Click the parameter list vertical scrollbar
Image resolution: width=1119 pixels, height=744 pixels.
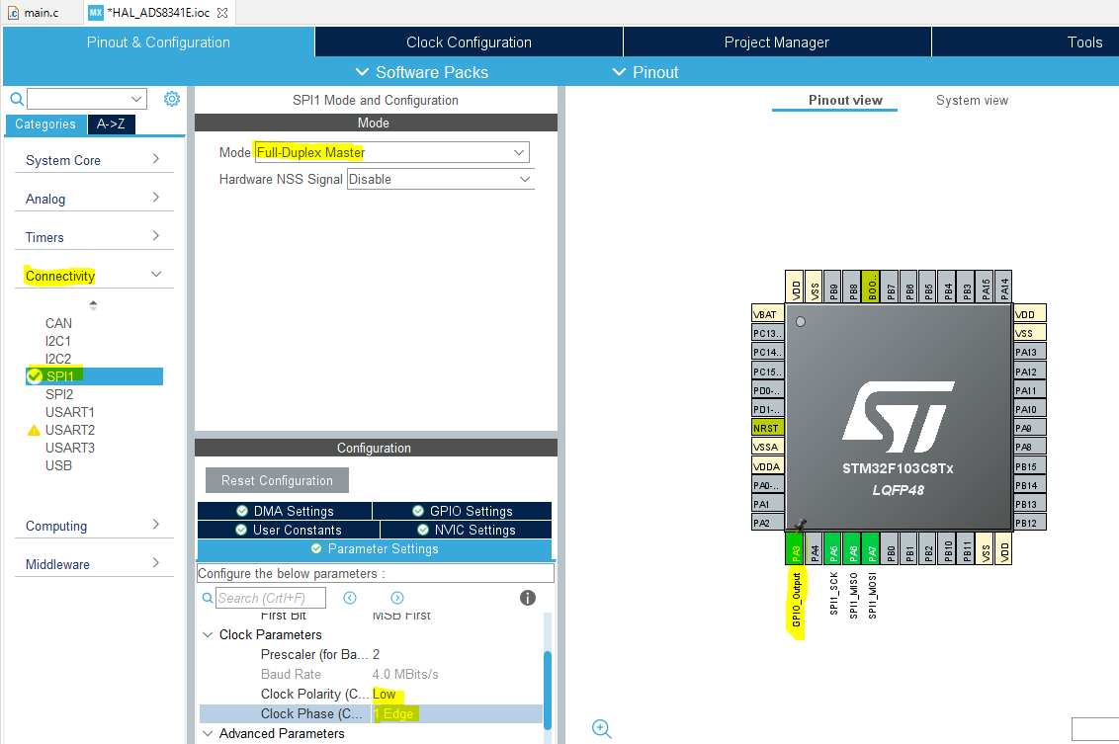[x=548, y=689]
